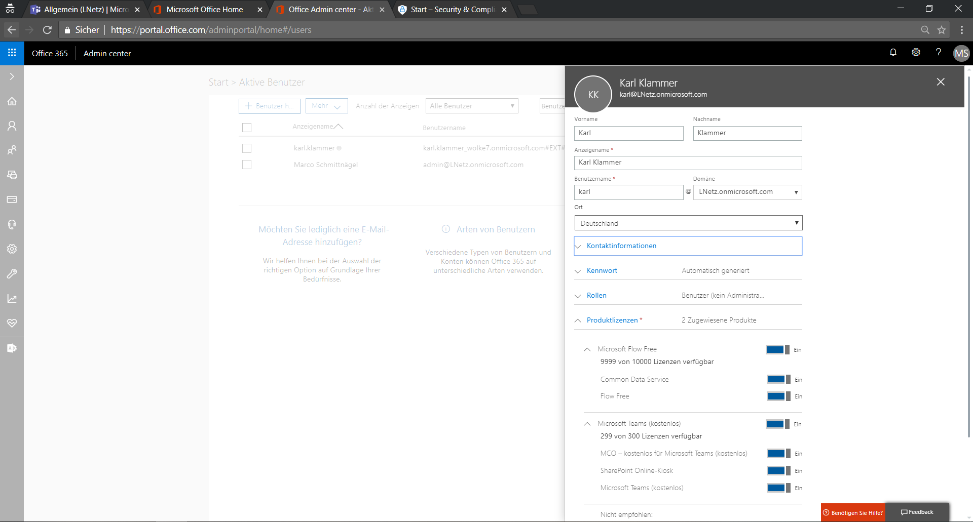
Task: Turn off the SharePoint Online-Kiosk toggle
Action: [778, 471]
